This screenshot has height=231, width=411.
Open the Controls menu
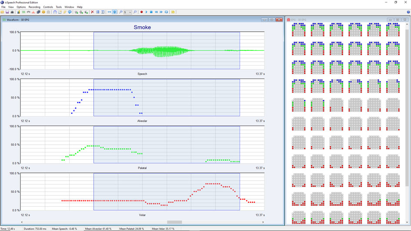pos(48,7)
